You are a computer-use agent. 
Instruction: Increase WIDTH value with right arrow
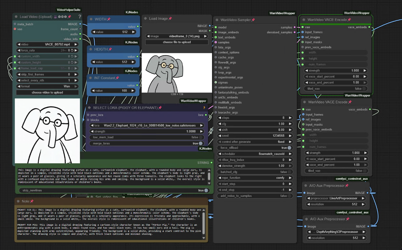point(133,32)
